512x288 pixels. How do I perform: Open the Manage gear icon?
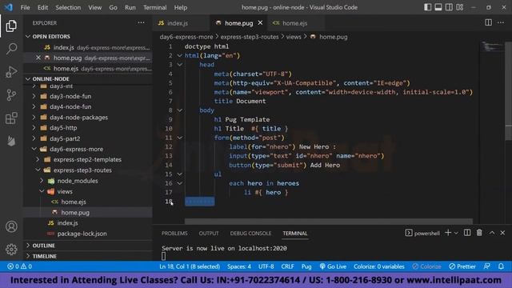tap(11, 250)
